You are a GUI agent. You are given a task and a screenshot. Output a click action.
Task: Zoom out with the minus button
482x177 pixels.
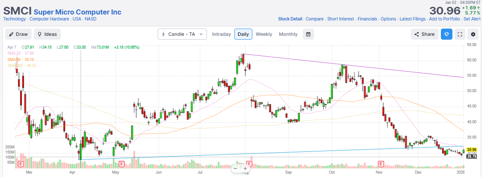(x=235, y=168)
